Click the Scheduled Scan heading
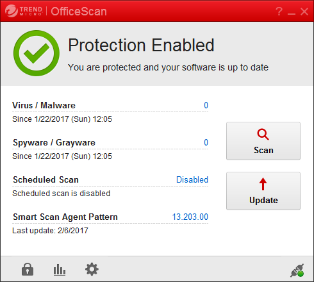The width and height of the screenshot is (314, 282). (45, 179)
